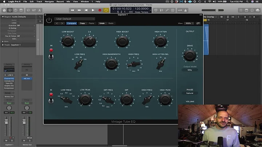
Task: Open Quick Help icon
Action: (x=16, y=10)
